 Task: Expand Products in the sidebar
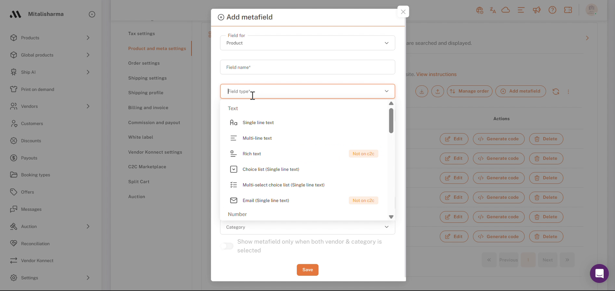pos(88,38)
